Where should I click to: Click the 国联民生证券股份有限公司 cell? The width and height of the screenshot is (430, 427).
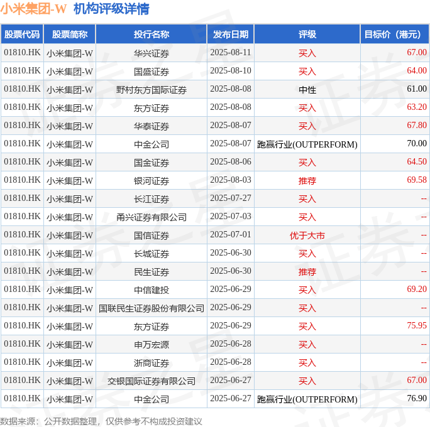point(151,308)
